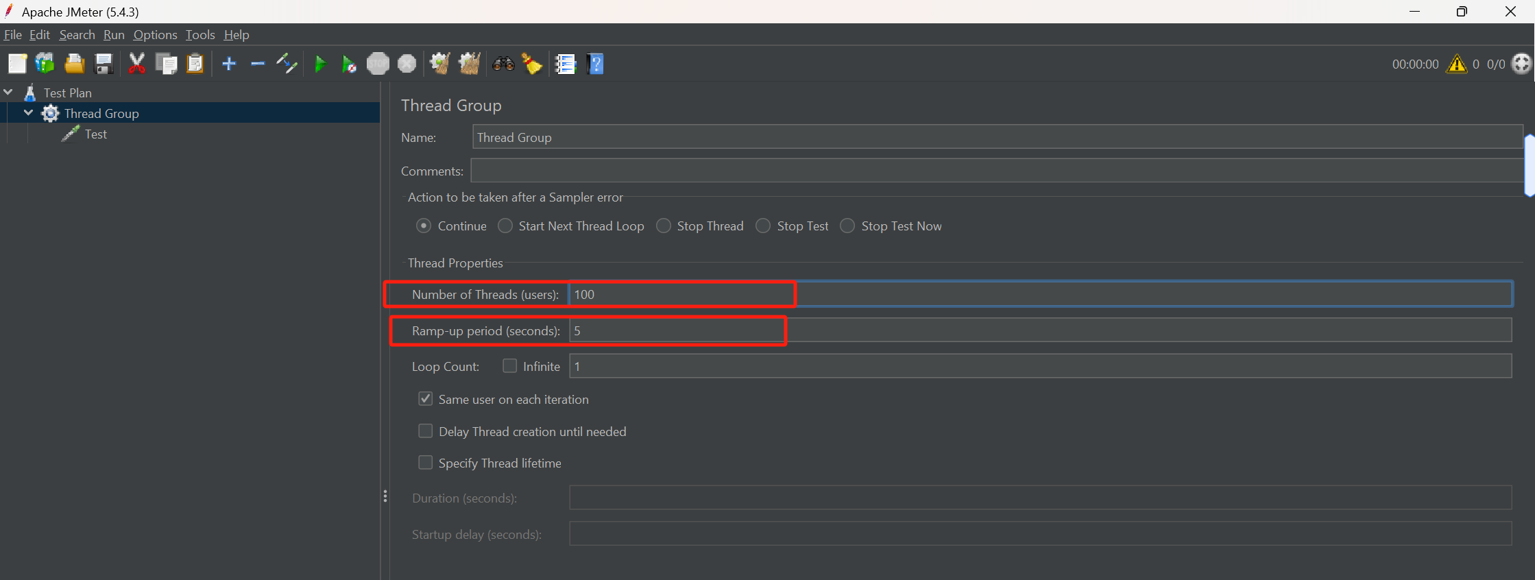Screen dimensions: 1535x580
Task: Click the New test plan icon
Action: point(17,64)
